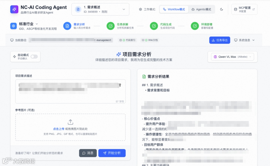Toggle the 自动模式 switch on
The image size is (270, 166).
click(34, 57)
